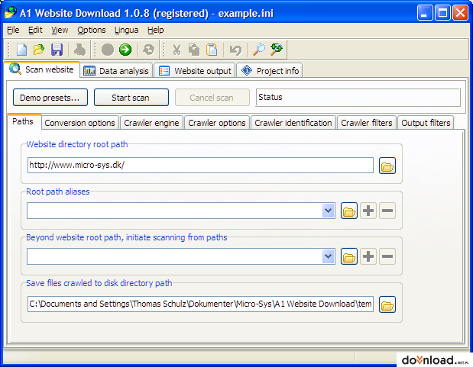The height and width of the screenshot is (367, 473).
Task: Click the Undo arrow toolbar icon
Action: point(235,50)
